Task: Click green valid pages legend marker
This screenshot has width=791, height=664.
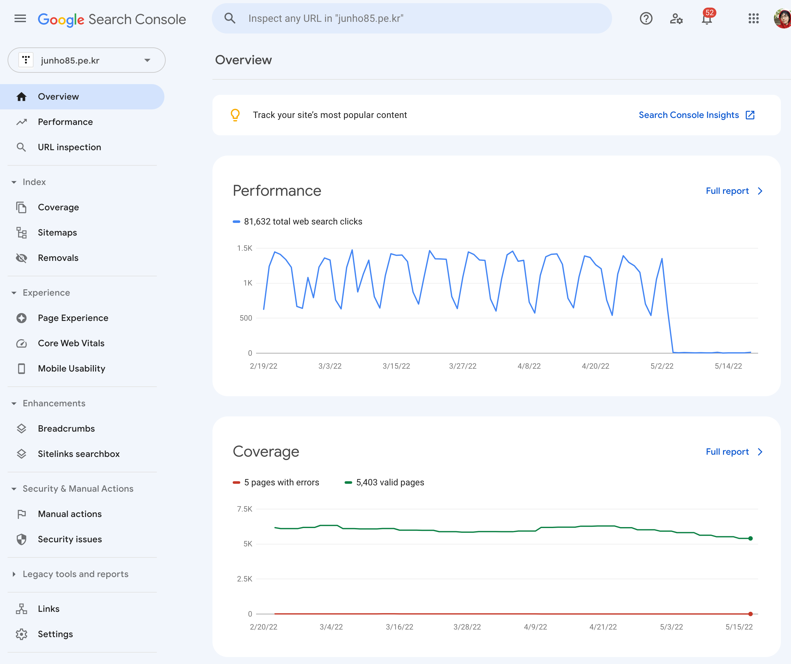Action: click(348, 483)
